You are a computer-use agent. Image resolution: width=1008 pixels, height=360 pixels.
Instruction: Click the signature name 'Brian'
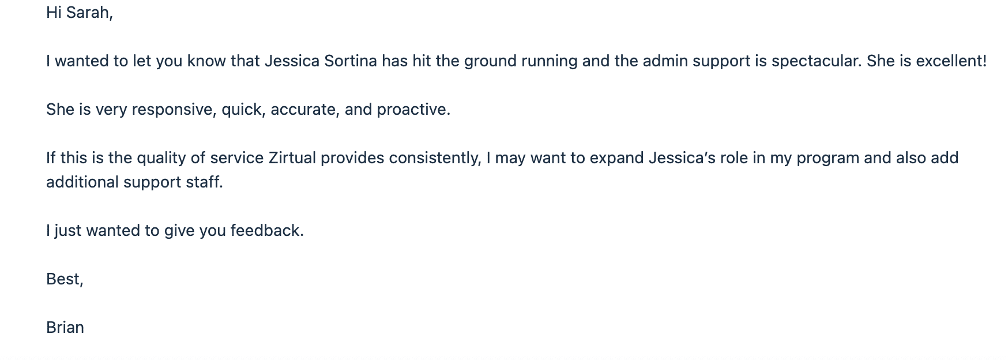(x=65, y=328)
